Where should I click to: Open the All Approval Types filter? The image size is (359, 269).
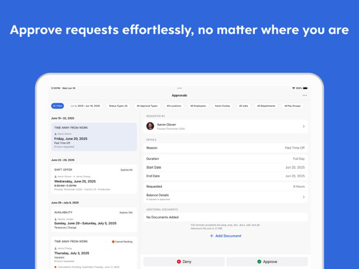pyautogui.click(x=147, y=106)
